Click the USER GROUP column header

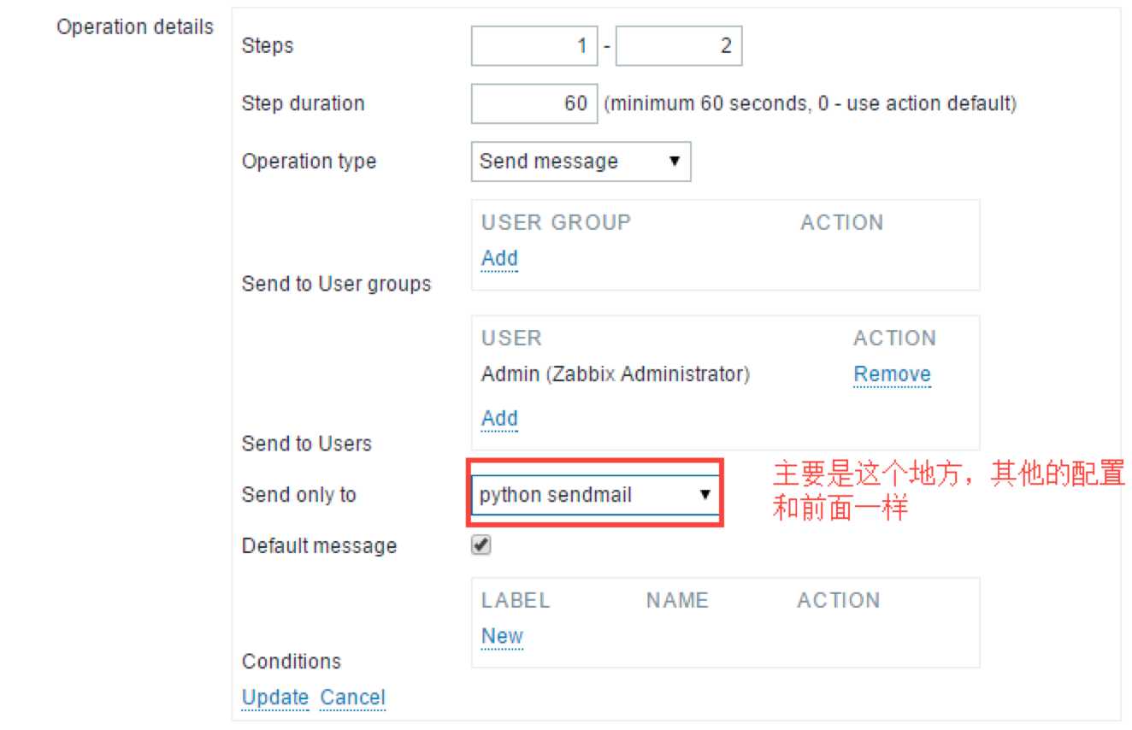pyautogui.click(x=556, y=223)
